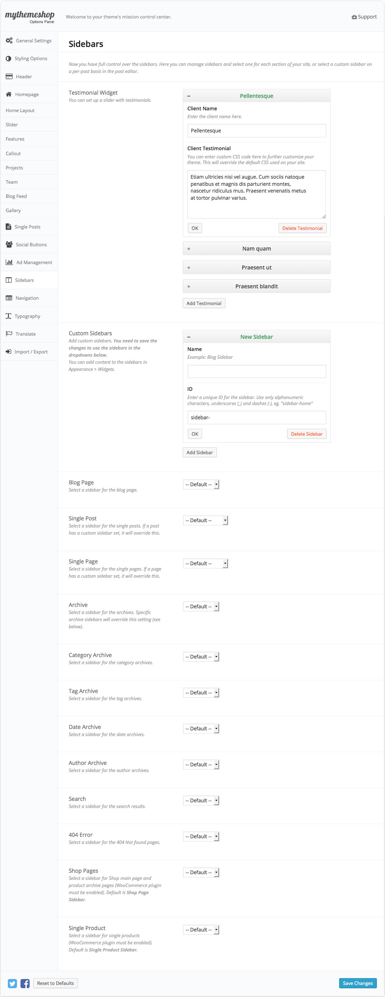Open the Category Archive sidebar dropdown
Image resolution: width=385 pixels, height=997 pixels.
[x=201, y=657]
